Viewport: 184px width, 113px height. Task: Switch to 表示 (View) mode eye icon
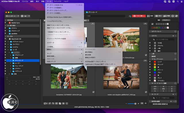point(157,16)
